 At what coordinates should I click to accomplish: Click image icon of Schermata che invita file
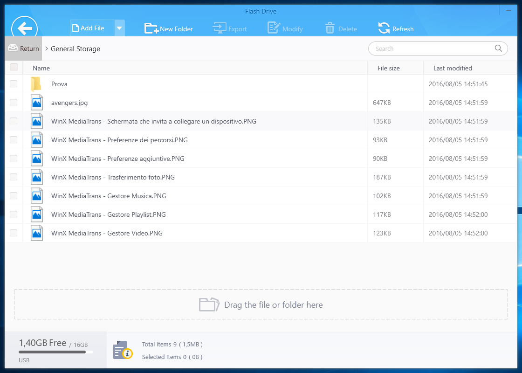pyautogui.click(x=37, y=121)
